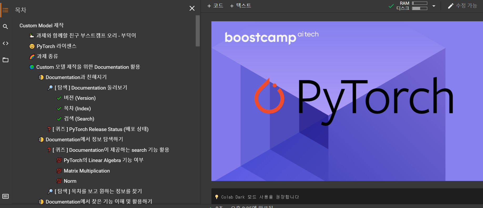Open the table of contents sidebar icon
This screenshot has height=208, width=483.
6,10
